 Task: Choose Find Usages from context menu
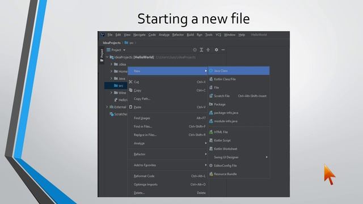point(168,118)
